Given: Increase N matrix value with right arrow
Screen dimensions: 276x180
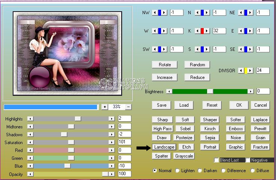Looking at the screenshot, I should point(207,13).
